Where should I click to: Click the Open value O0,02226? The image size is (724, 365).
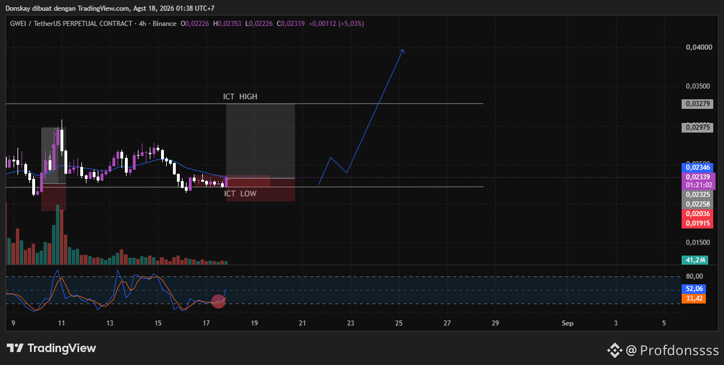195,24
